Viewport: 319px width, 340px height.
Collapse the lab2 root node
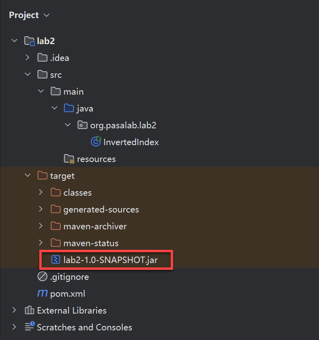14,40
